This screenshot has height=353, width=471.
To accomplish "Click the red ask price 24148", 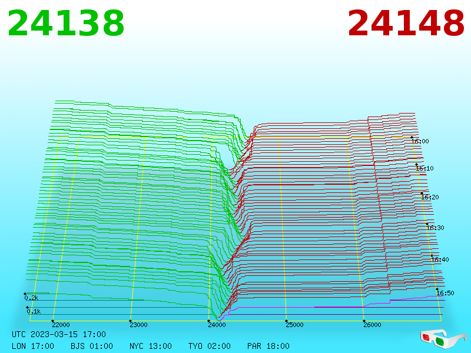I will point(406,23).
